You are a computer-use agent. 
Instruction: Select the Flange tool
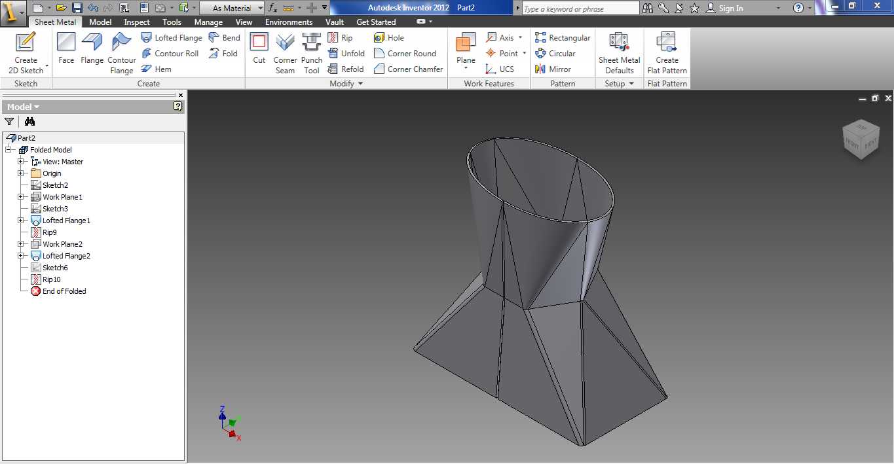(x=92, y=48)
